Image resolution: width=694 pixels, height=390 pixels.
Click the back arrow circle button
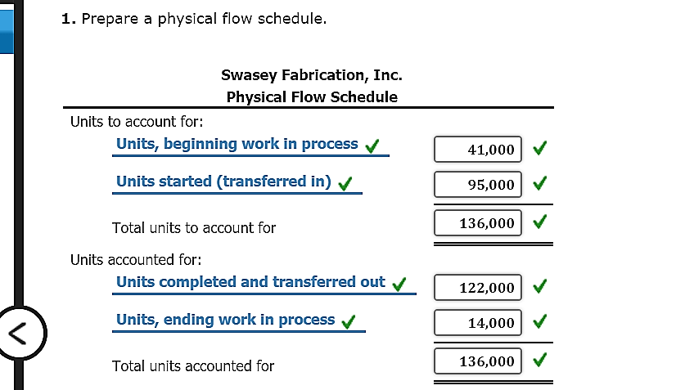pyautogui.click(x=20, y=333)
